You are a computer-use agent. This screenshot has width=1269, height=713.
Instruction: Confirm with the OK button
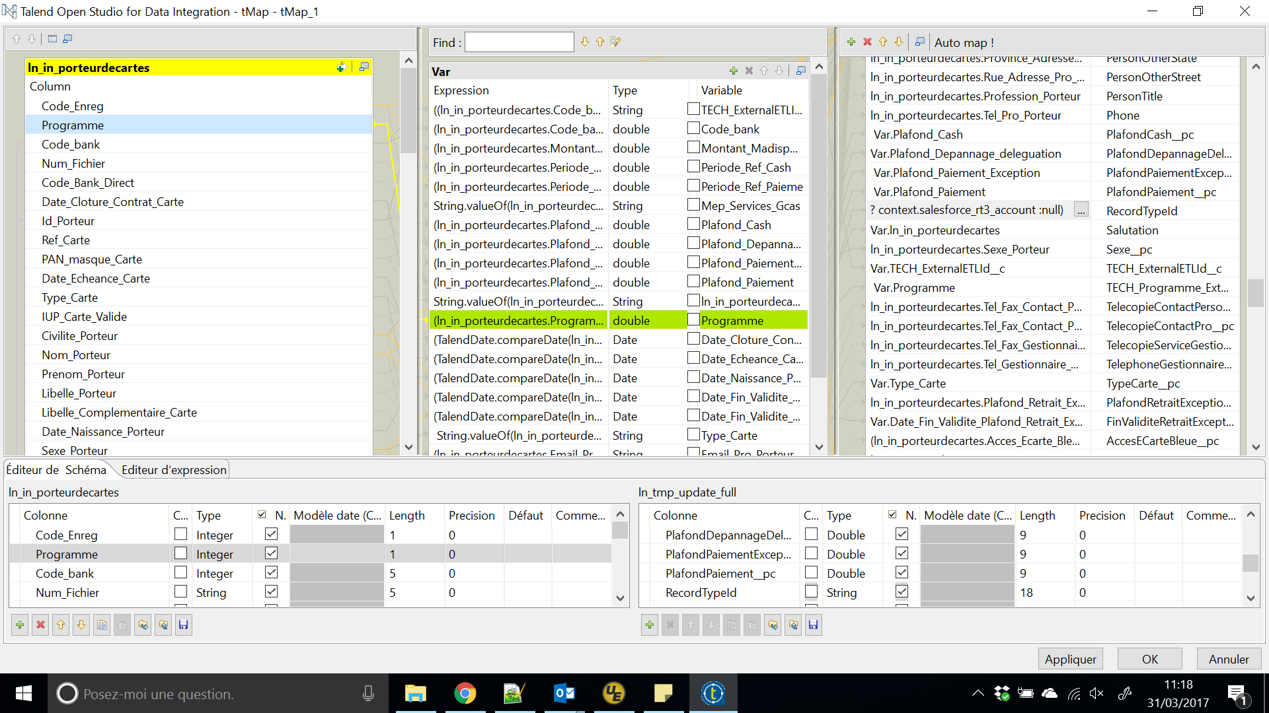(1149, 659)
